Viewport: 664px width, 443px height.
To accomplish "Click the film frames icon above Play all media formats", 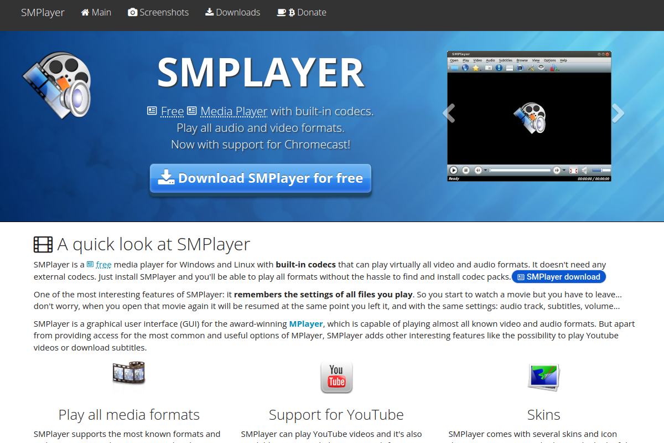I will click(x=128, y=373).
